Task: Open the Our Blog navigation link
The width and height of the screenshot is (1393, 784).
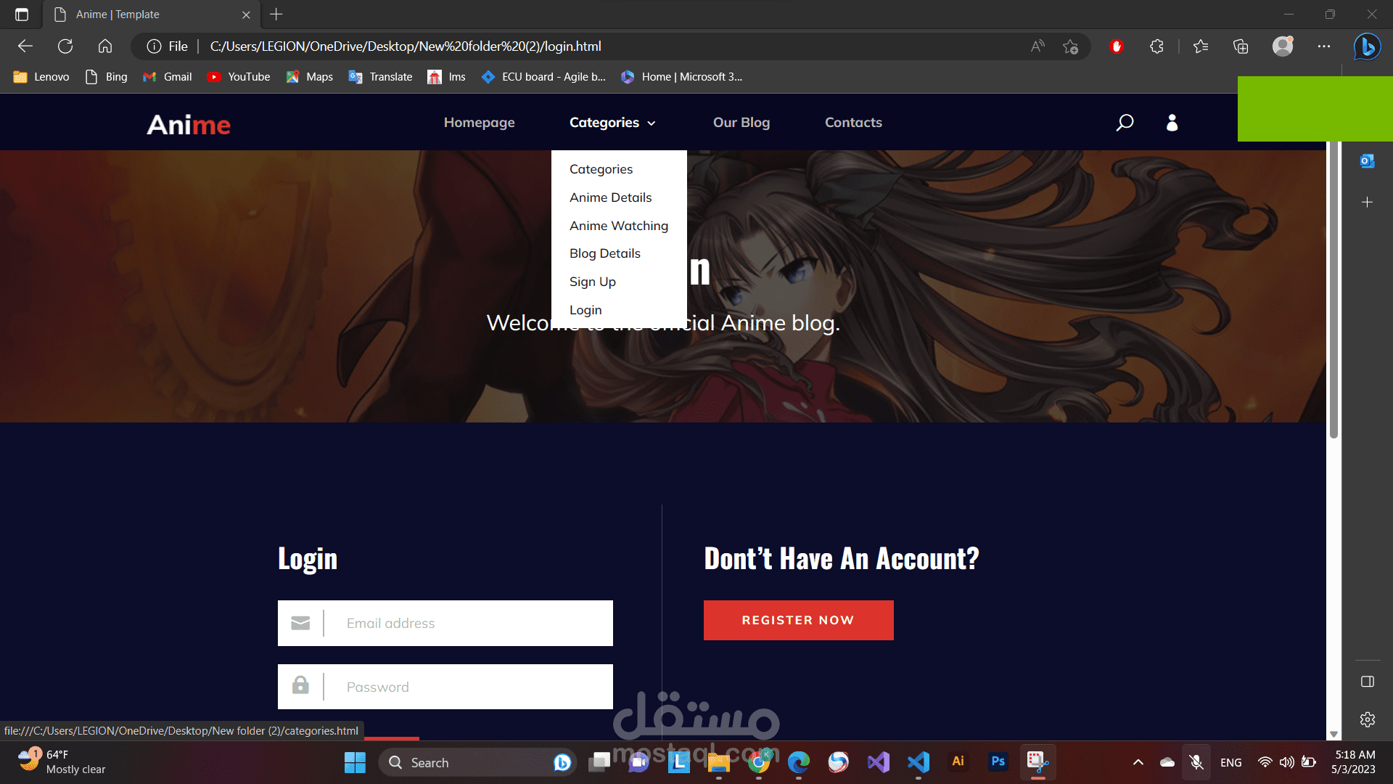Action: [x=741, y=123]
